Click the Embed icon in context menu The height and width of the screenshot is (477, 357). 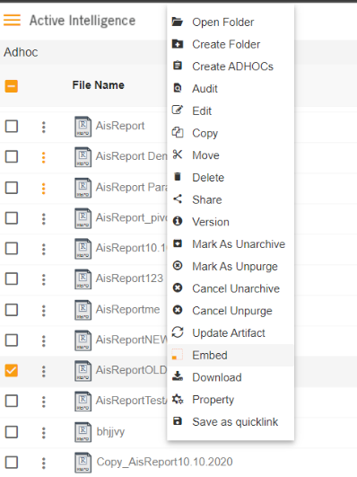[x=178, y=355]
